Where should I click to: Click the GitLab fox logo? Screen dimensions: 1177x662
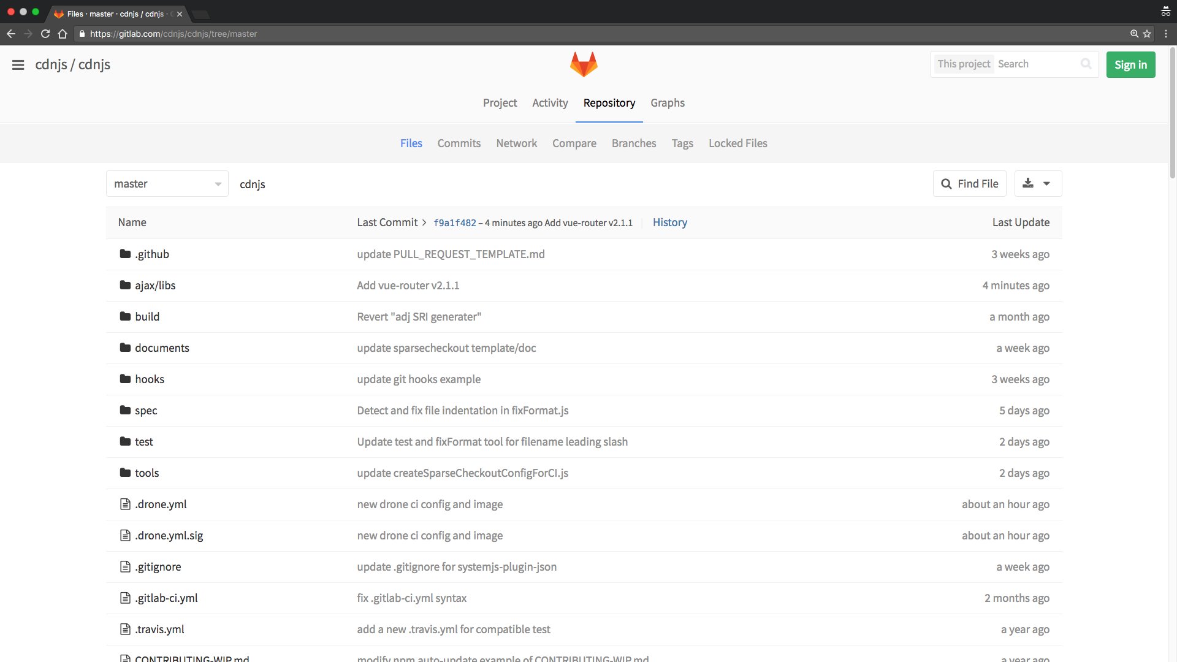[584, 64]
